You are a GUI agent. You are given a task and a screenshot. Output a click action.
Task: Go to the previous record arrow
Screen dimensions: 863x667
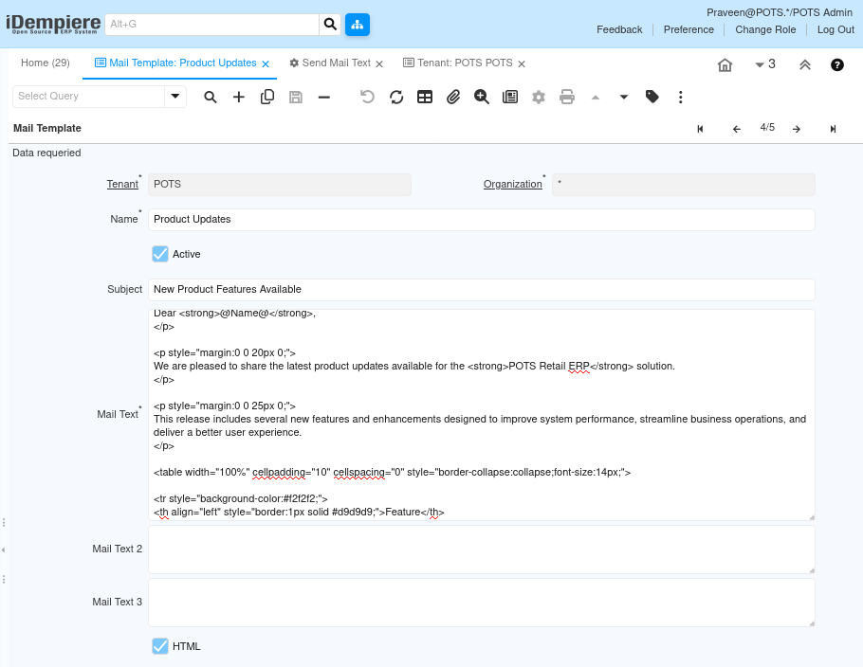737,129
